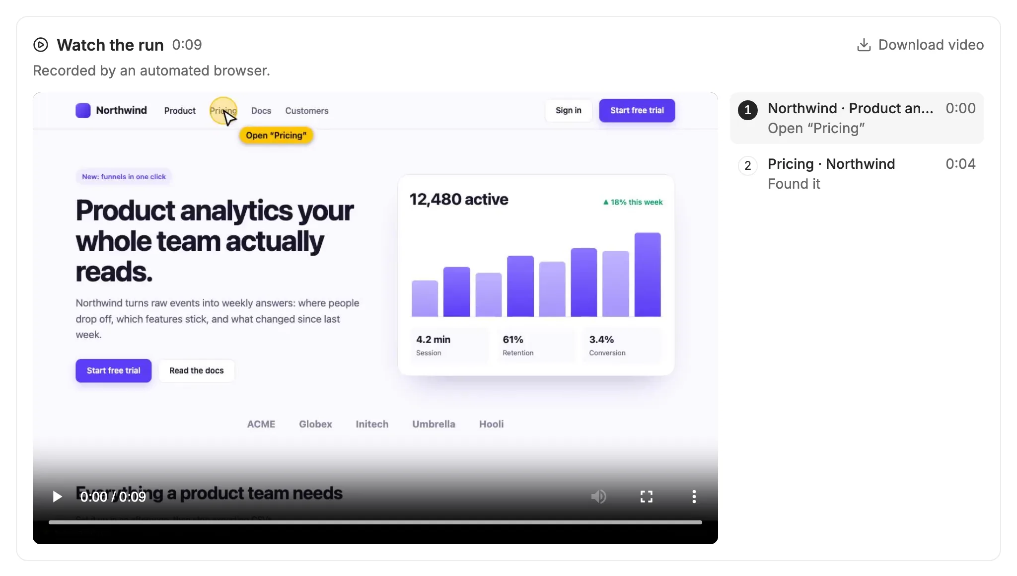This screenshot has height=576, width=1017.
Task: Click the 0:04 timestamp of step 2
Action: click(960, 164)
